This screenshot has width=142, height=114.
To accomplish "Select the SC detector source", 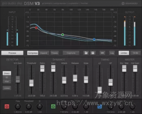I will [7, 77].
